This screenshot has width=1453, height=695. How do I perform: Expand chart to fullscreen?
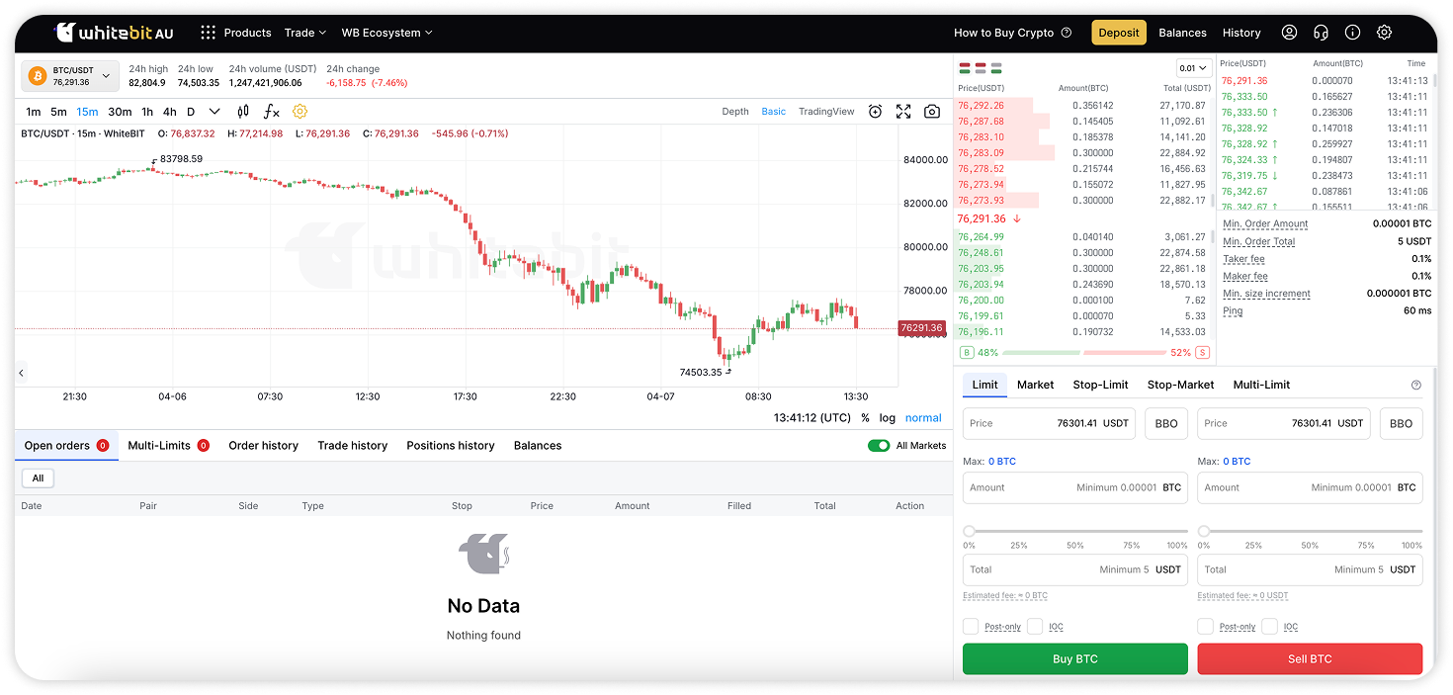(903, 112)
